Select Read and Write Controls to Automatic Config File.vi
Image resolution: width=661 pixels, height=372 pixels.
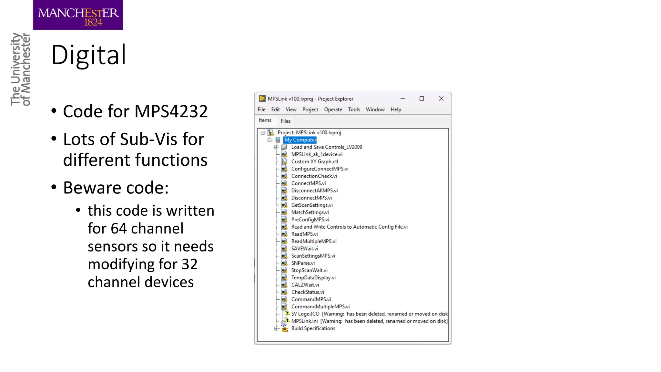click(x=349, y=227)
